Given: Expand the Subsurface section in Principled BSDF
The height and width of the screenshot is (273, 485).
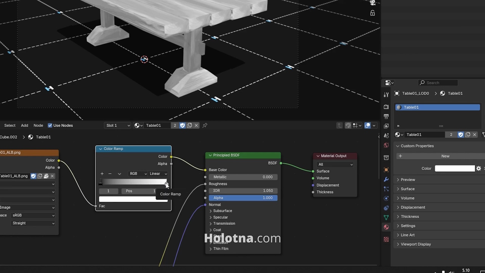Looking at the screenshot, I should (x=220, y=211).
